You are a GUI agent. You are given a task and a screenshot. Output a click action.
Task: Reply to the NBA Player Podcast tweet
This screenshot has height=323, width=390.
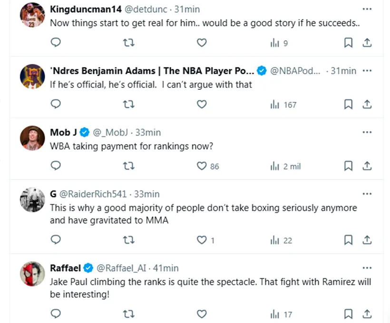coord(56,104)
